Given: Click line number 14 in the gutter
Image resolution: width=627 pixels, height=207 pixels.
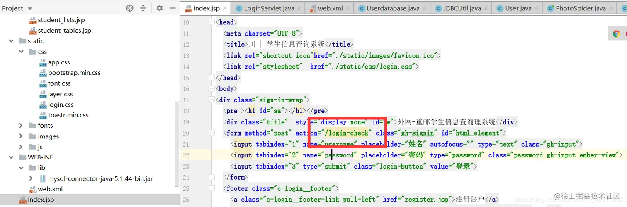Looking at the screenshot, I should [x=186, y=67].
